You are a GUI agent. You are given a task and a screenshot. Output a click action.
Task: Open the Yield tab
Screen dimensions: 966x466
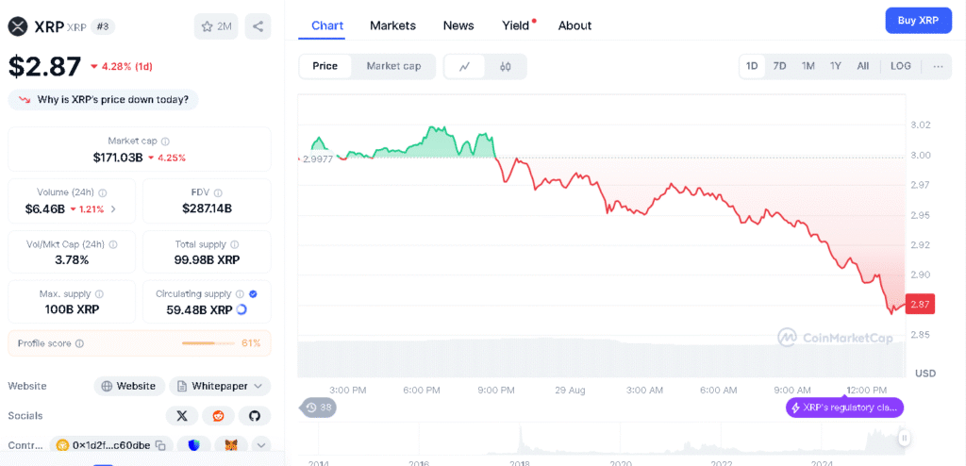pos(516,25)
